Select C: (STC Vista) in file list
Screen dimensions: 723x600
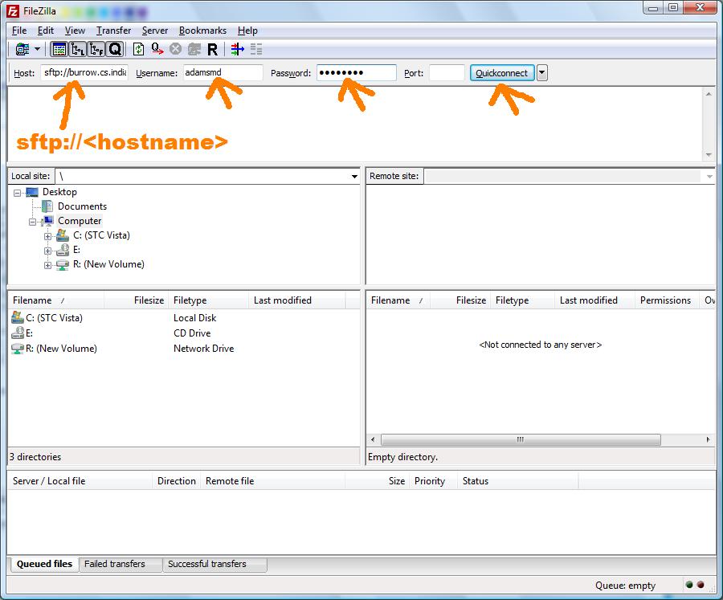(x=54, y=318)
